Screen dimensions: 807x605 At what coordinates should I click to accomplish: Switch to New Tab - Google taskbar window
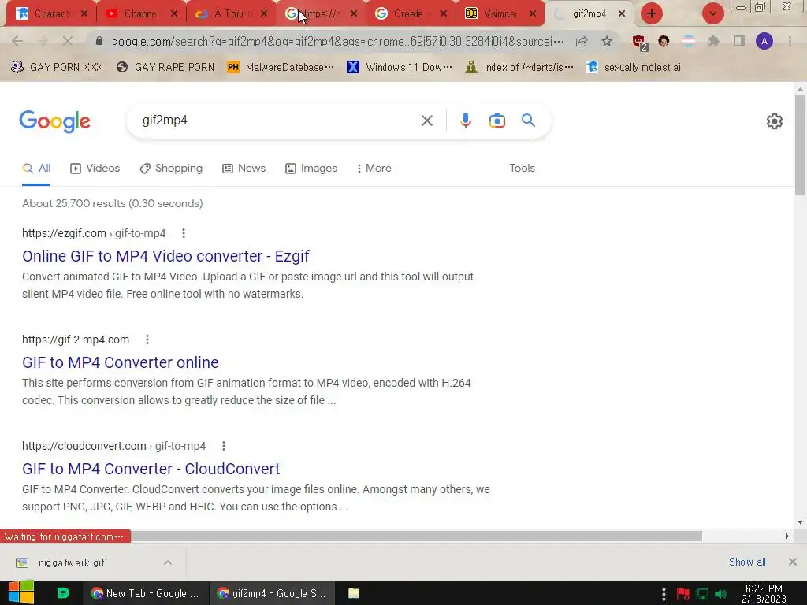tap(145, 593)
